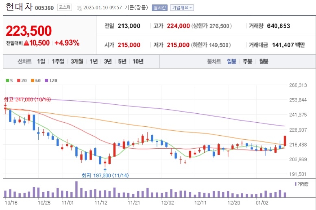Click the 11/12 date axis label
The width and height of the screenshot is (316, 210).
coord(101,203)
